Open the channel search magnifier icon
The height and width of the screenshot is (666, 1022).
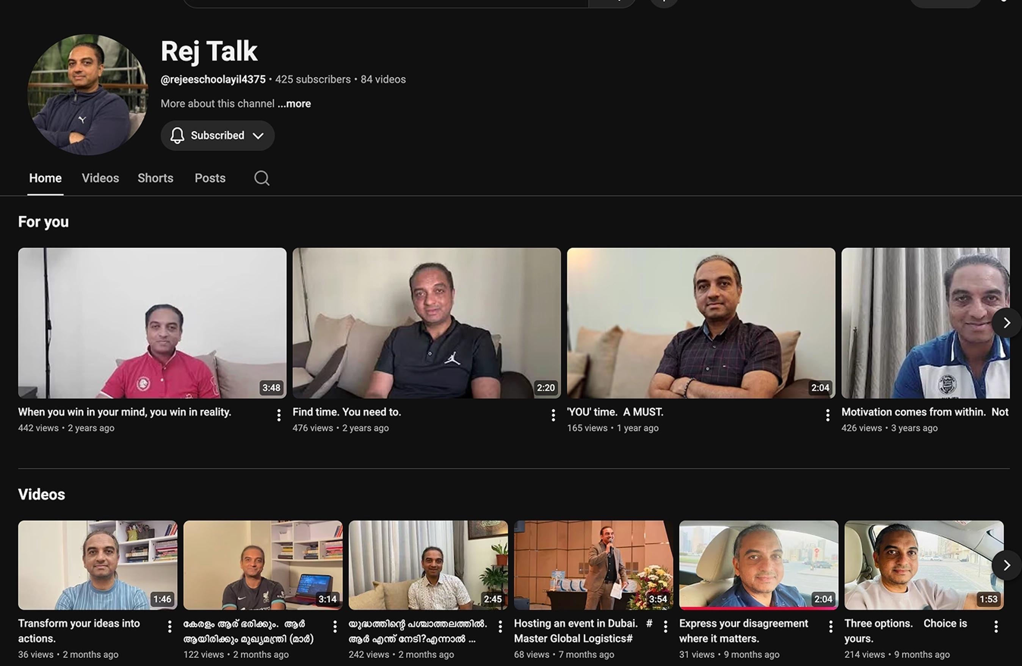(x=262, y=178)
